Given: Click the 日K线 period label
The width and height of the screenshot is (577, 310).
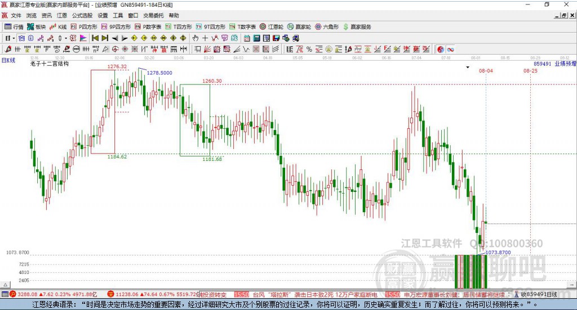Looking at the screenshot, I should (8, 60).
